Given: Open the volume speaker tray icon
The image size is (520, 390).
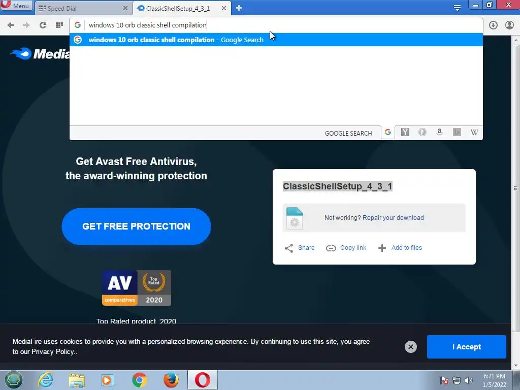Looking at the screenshot, I should pyautogui.click(x=469, y=380).
